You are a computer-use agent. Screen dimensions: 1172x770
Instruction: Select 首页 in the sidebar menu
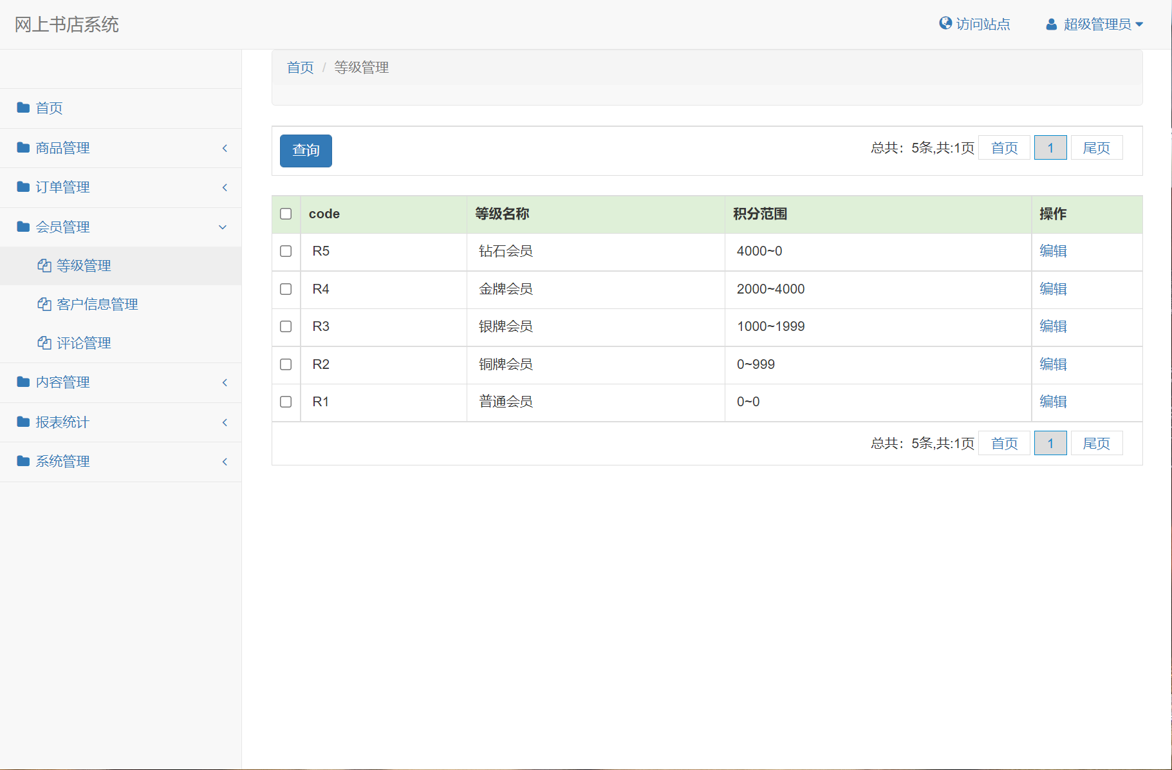(x=49, y=108)
